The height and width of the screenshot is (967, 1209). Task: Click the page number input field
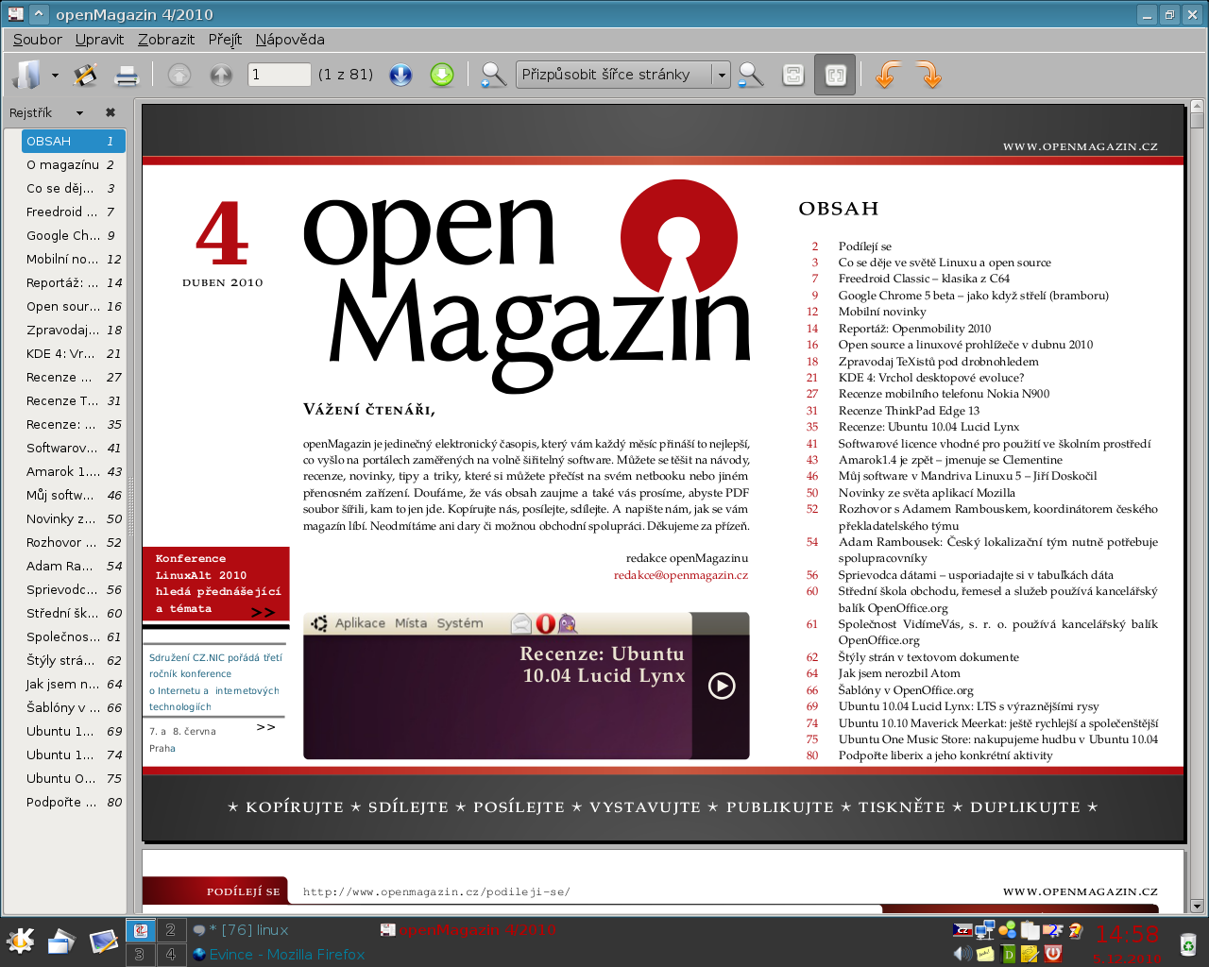(280, 75)
